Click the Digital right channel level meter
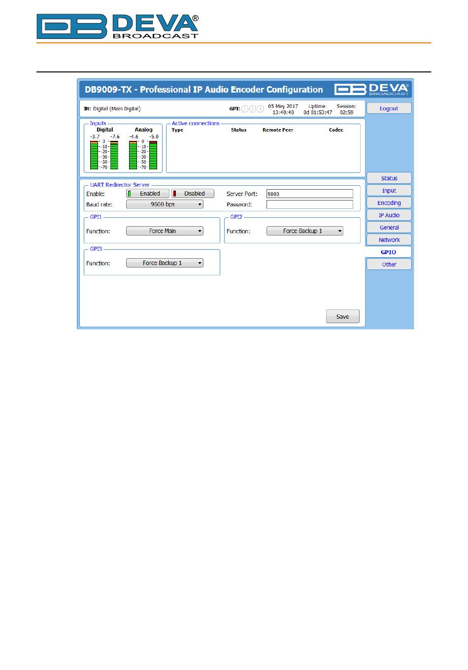Screen dimensions: 468x670 coord(114,155)
